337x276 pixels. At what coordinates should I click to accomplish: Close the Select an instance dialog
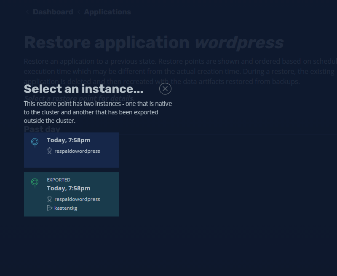click(x=165, y=89)
